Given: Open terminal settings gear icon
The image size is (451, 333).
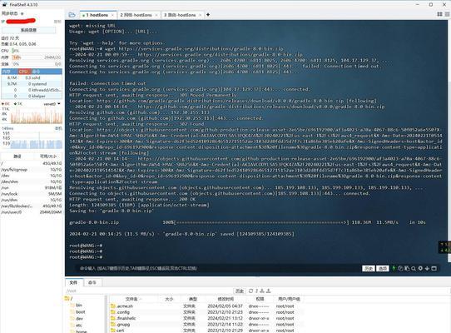Looking at the screenshot, I should coord(420,268).
